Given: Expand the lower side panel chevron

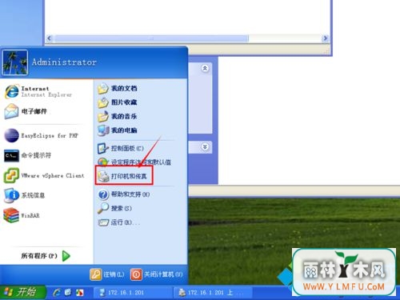Looking at the screenshot, I should coord(205,147).
